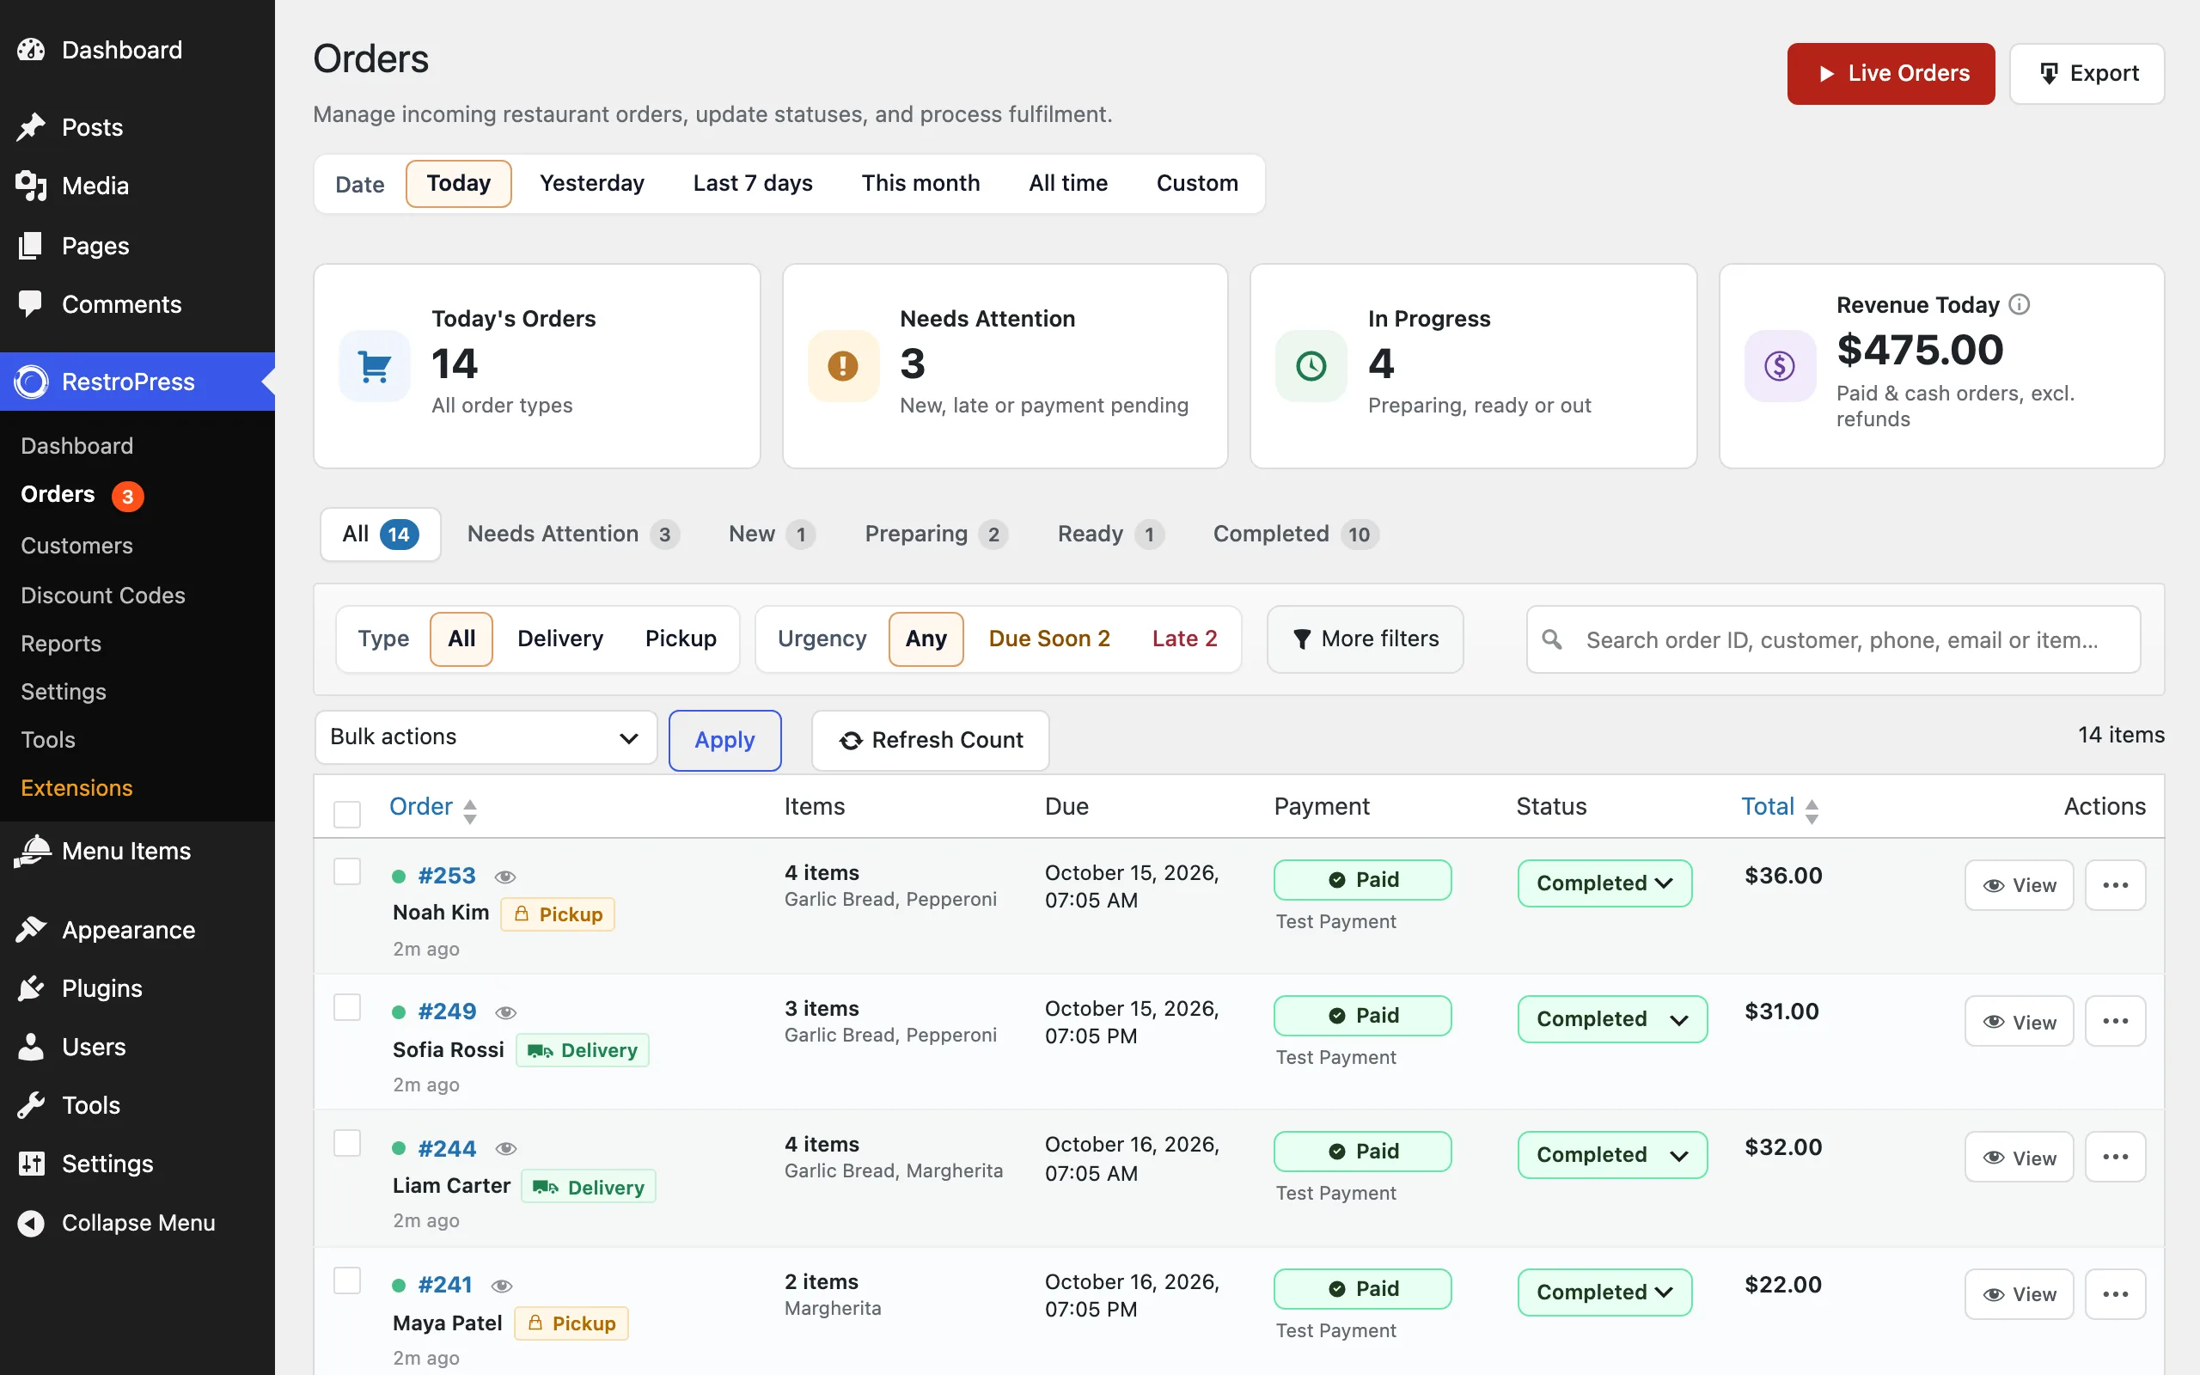Click the RestroPress logo icon

pyautogui.click(x=31, y=382)
